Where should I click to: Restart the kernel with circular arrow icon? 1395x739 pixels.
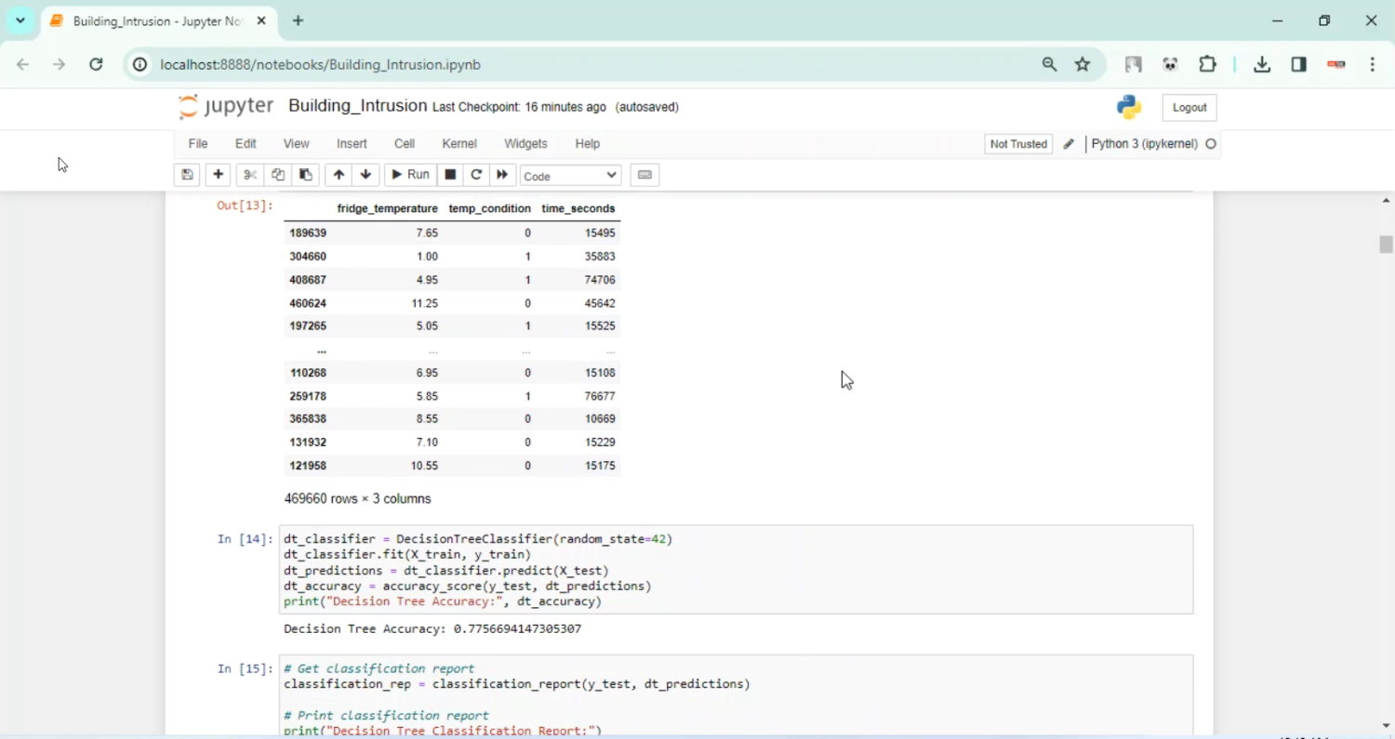(x=476, y=175)
